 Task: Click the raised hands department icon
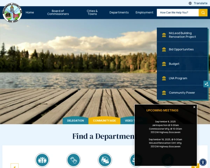click(x=73, y=160)
